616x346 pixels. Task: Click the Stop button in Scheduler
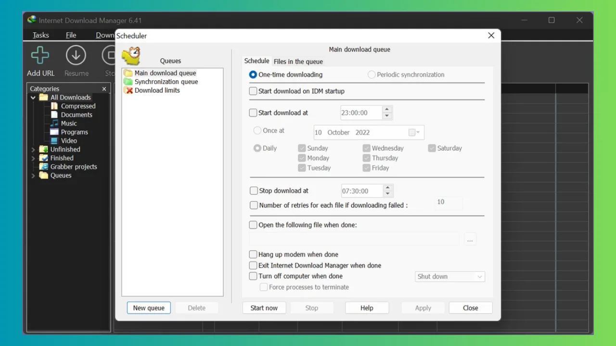click(x=312, y=308)
